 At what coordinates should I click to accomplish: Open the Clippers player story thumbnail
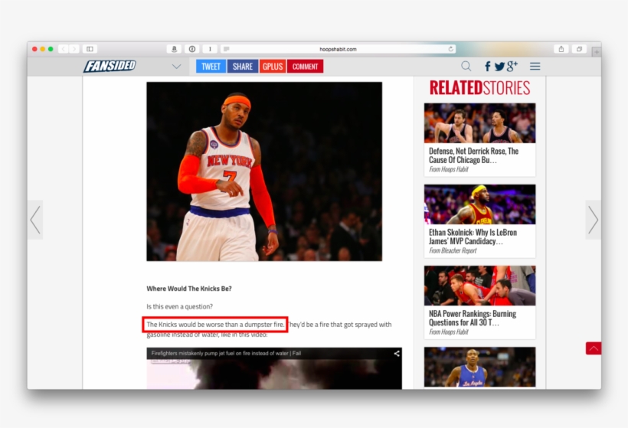[x=480, y=367]
